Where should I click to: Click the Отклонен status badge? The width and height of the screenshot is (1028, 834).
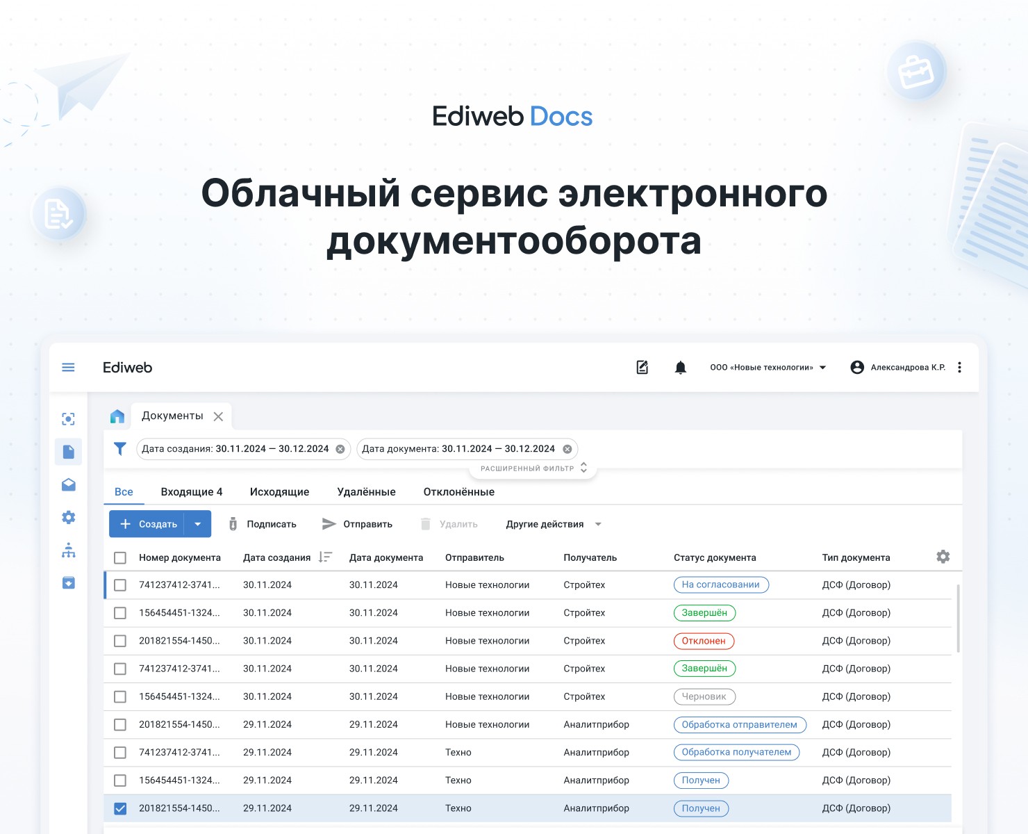tap(704, 641)
